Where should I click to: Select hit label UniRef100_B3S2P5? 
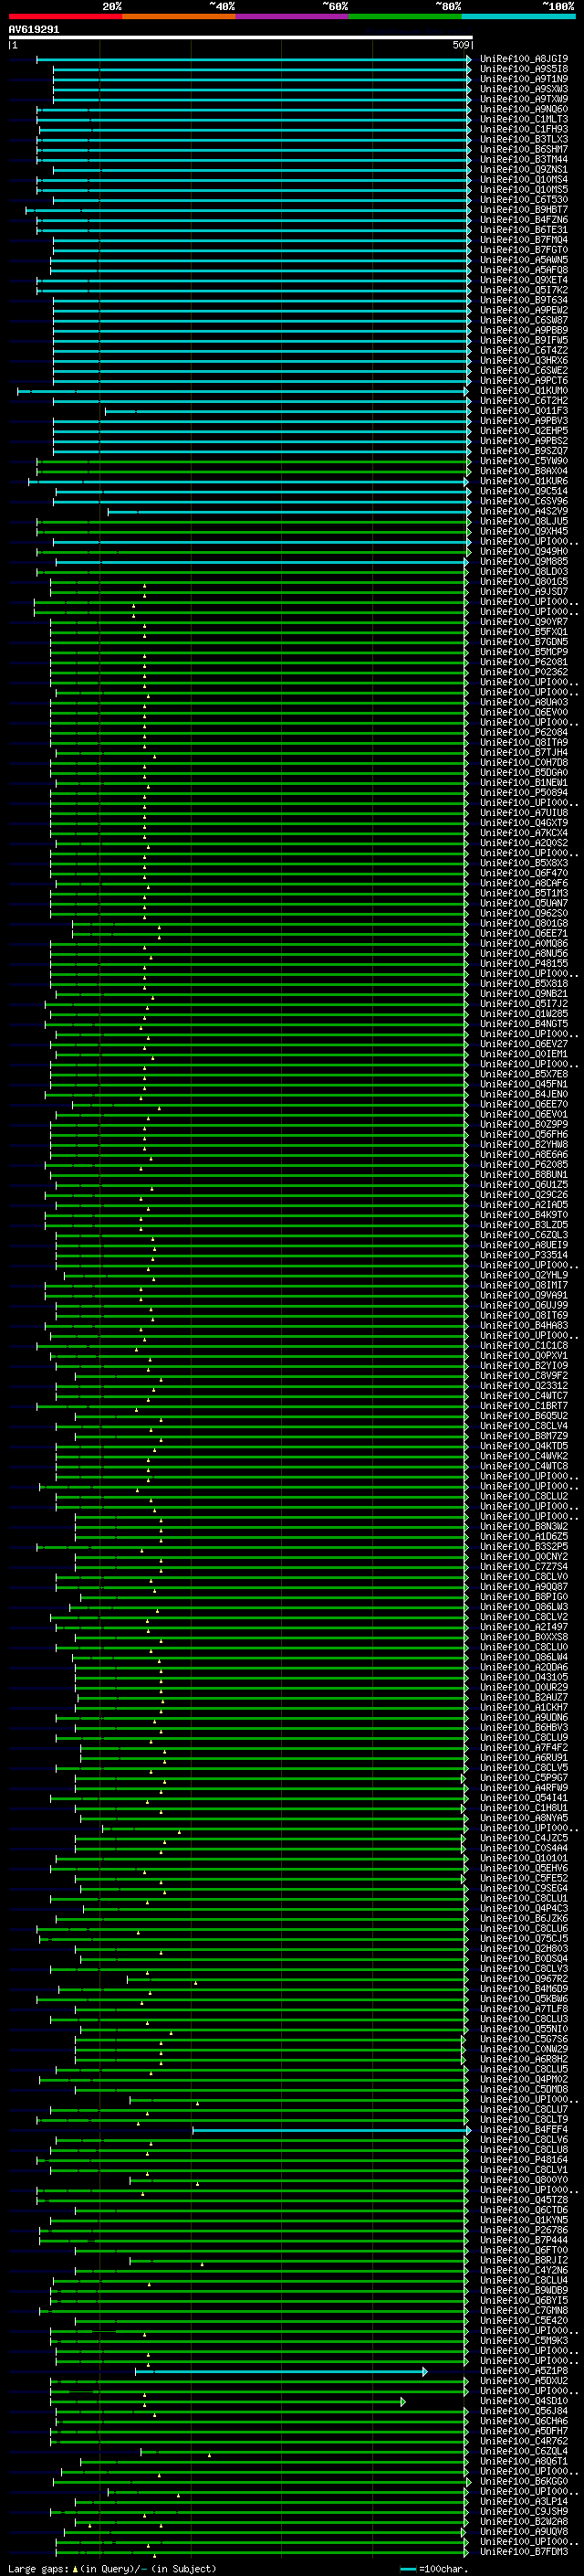click(524, 1546)
